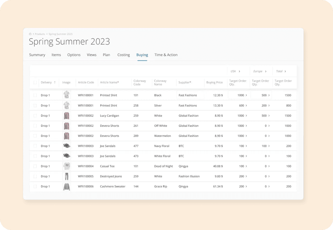Click the Cashmere Sweater product image

[x=67, y=187]
